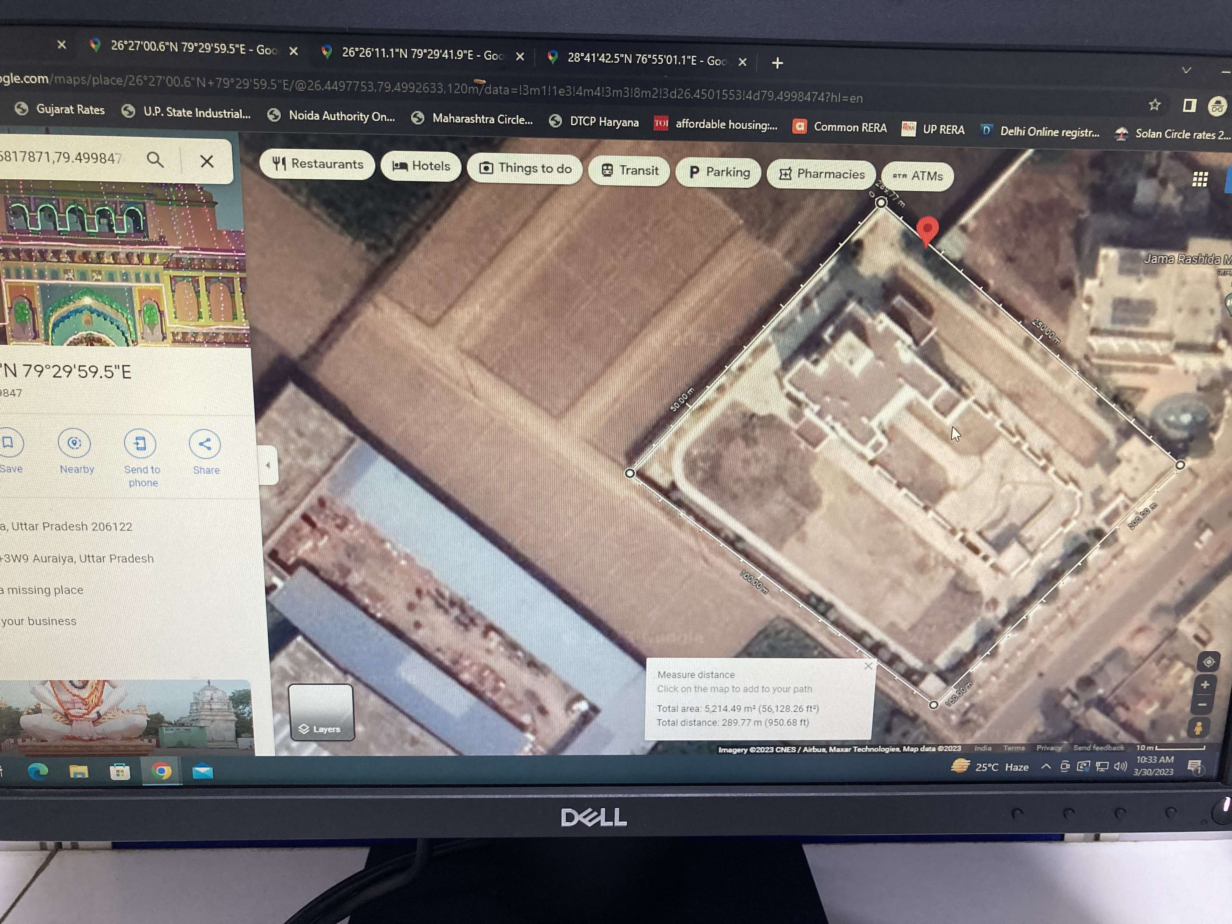
Task: Open the tab search dropdown chevron
Action: click(x=1186, y=70)
